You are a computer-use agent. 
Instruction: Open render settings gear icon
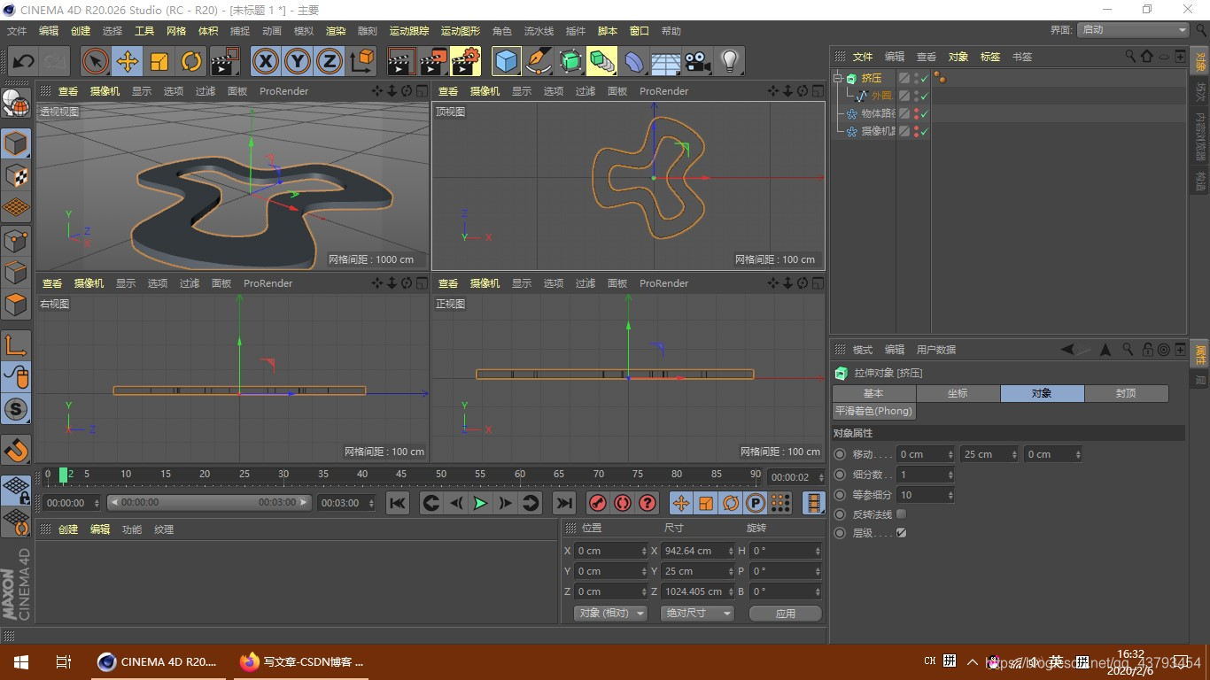click(465, 62)
